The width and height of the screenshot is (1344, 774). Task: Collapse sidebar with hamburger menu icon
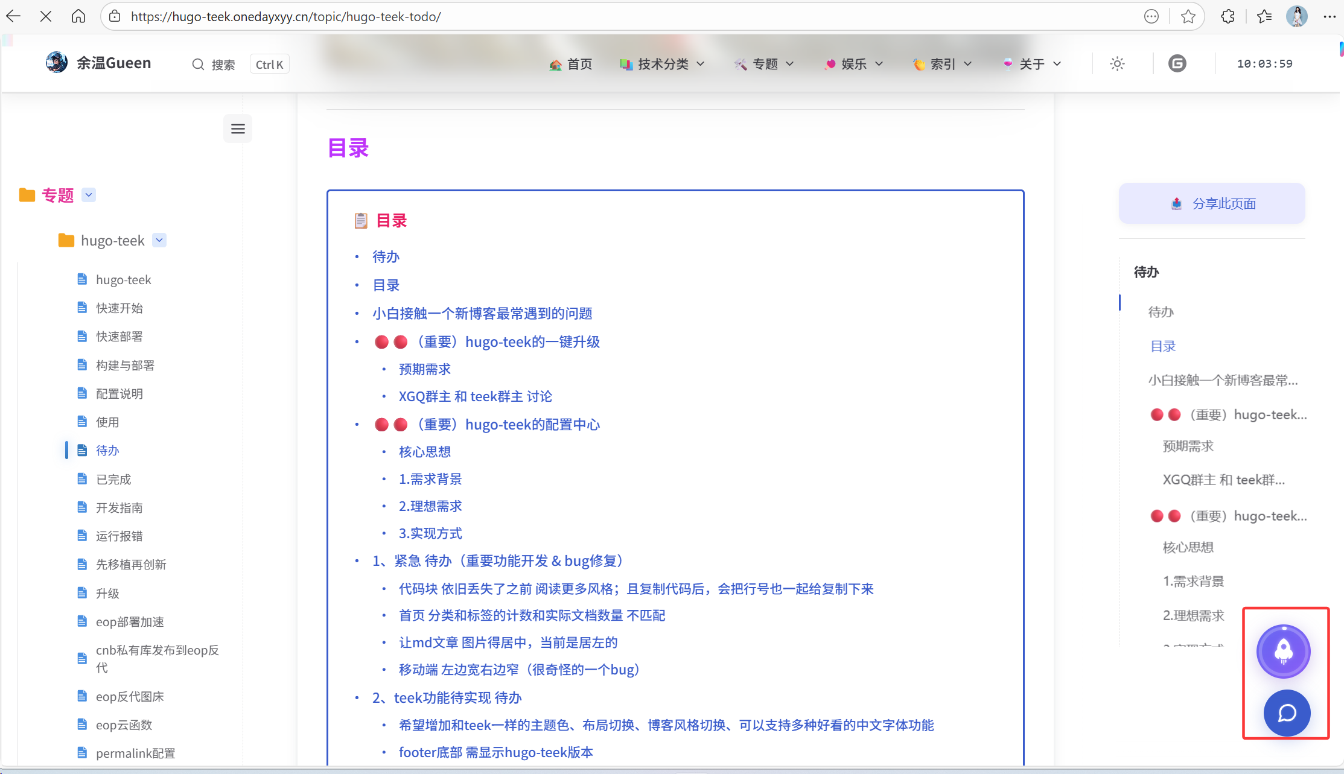point(238,128)
